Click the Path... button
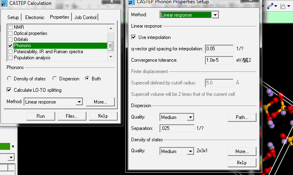The height and width of the screenshot is (175, 293). pyautogui.click(x=242, y=117)
